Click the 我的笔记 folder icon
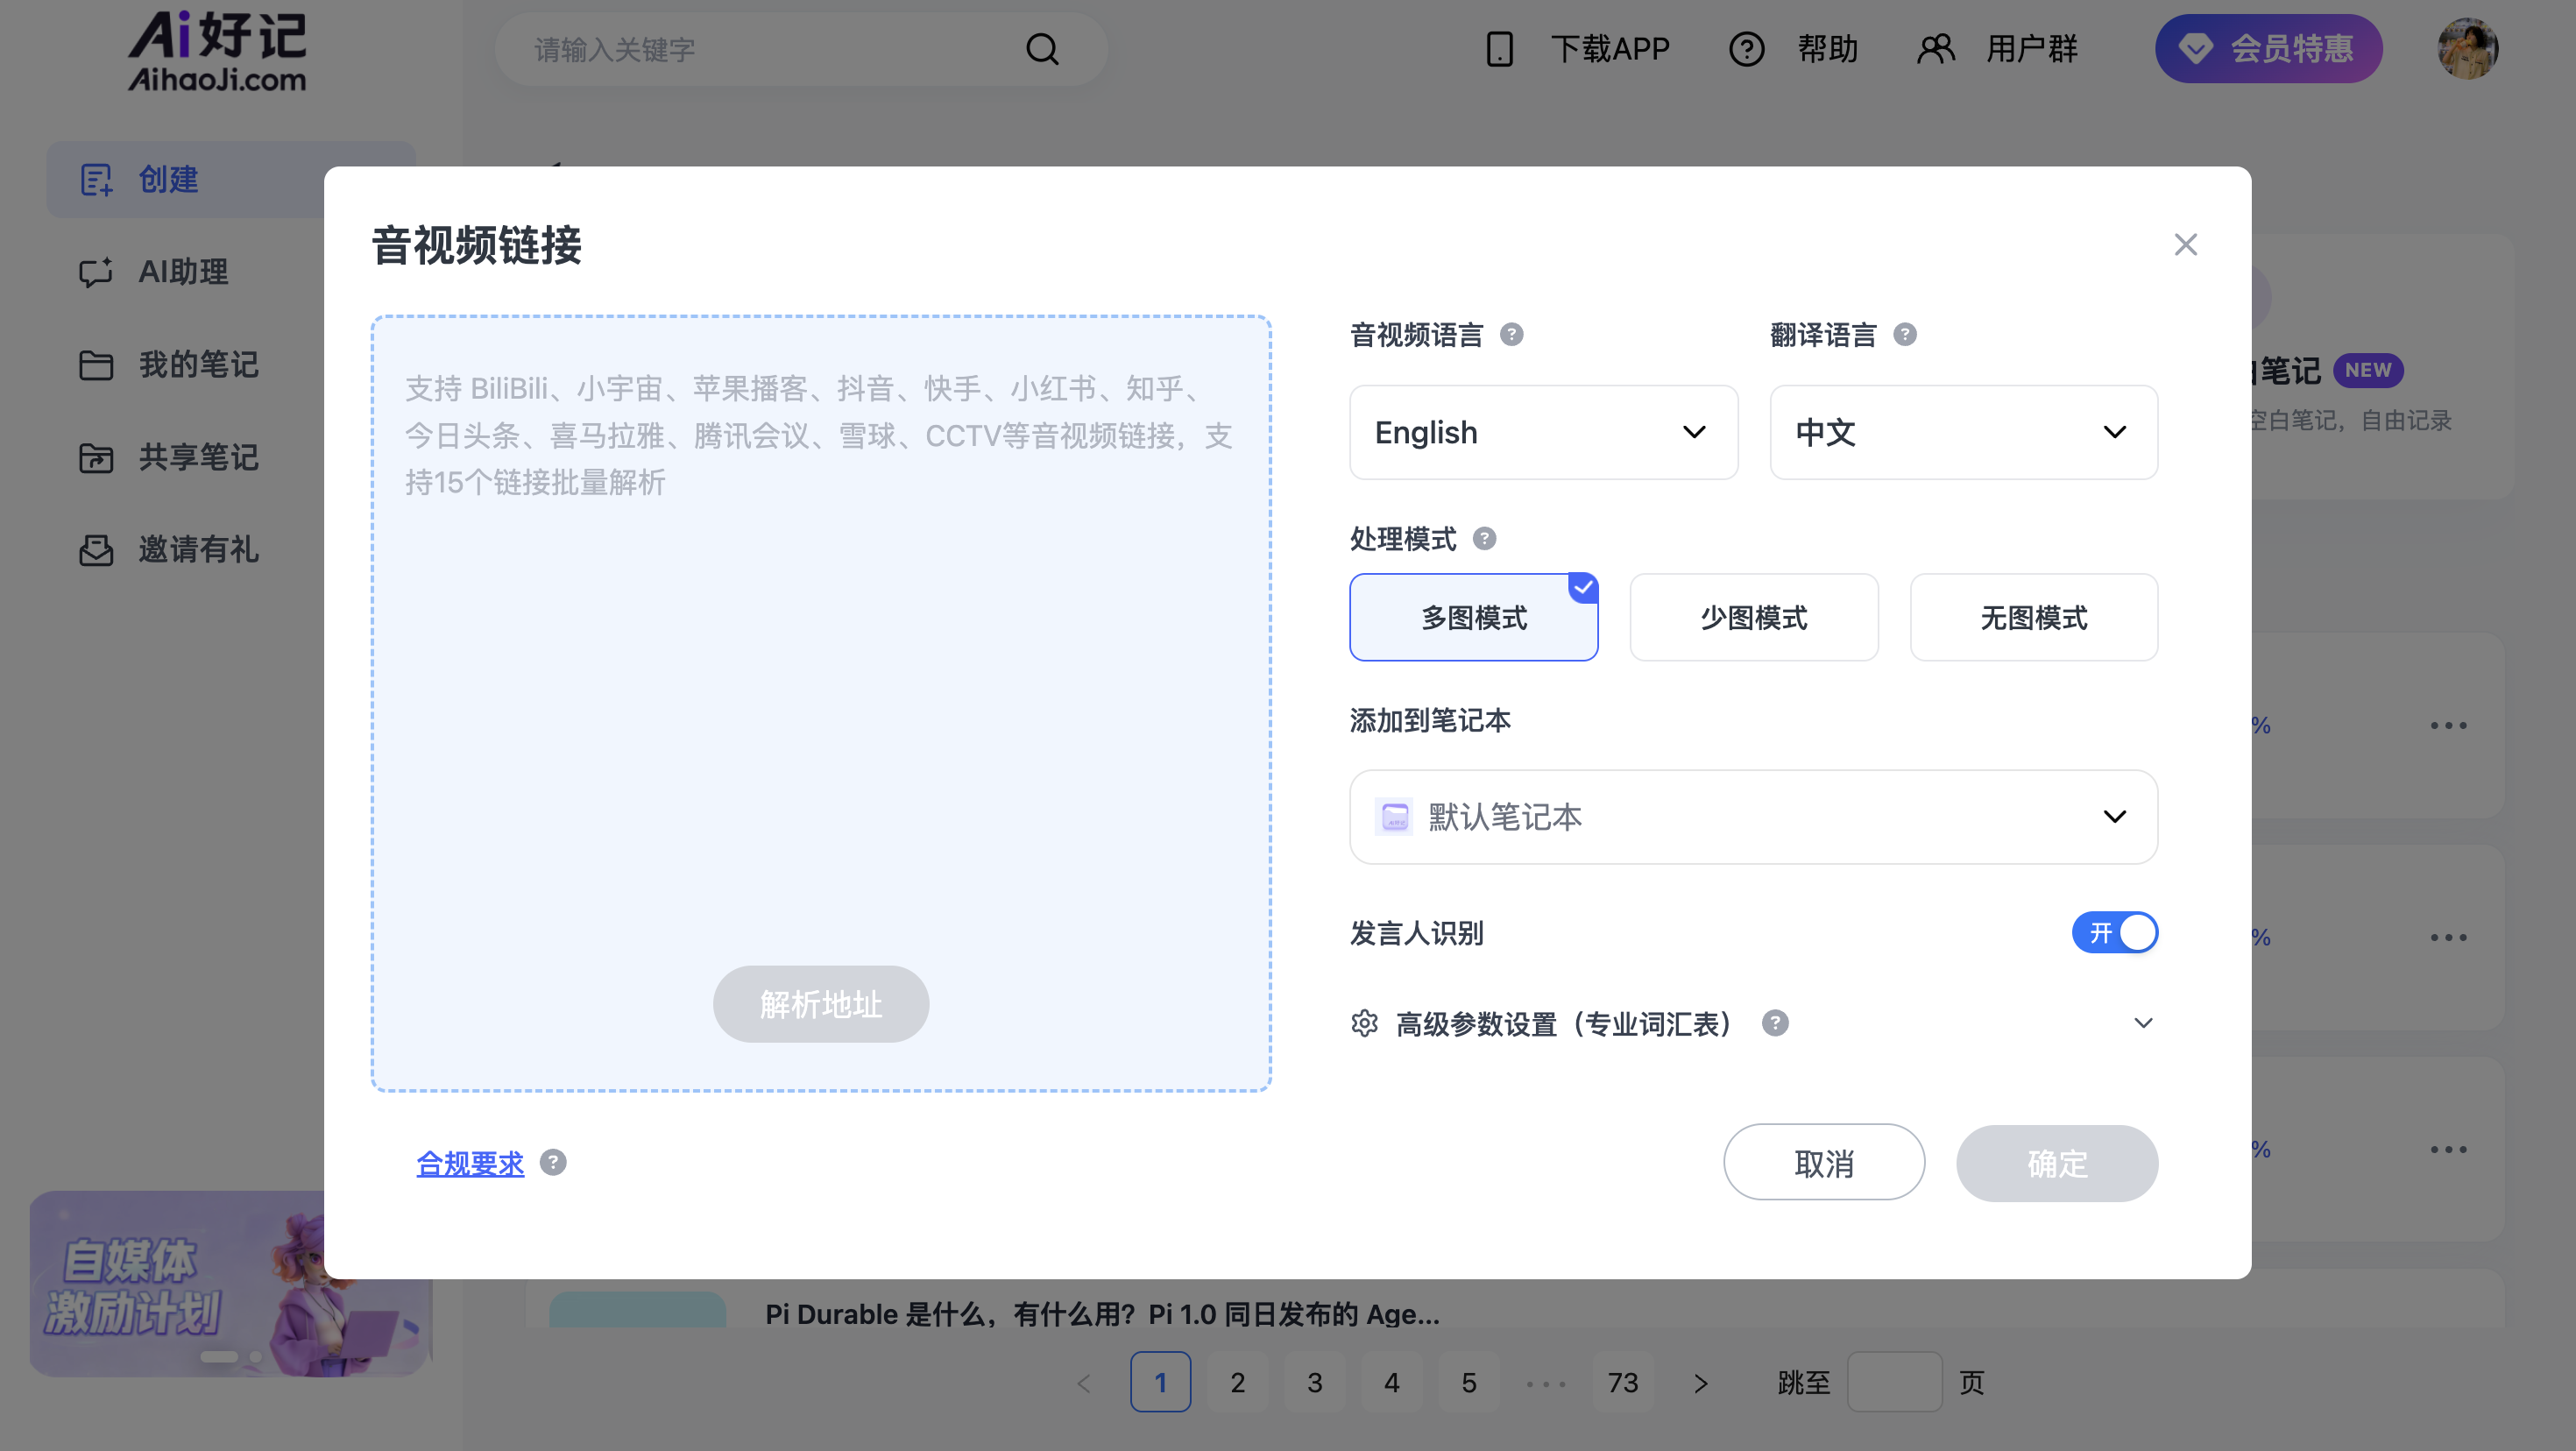Image resolution: width=2576 pixels, height=1451 pixels. point(96,365)
